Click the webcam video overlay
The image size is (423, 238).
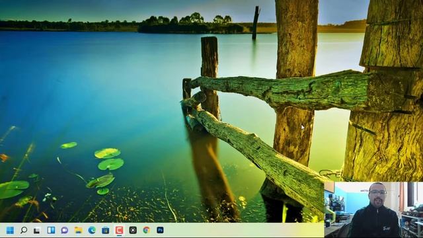(x=373, y=210)
